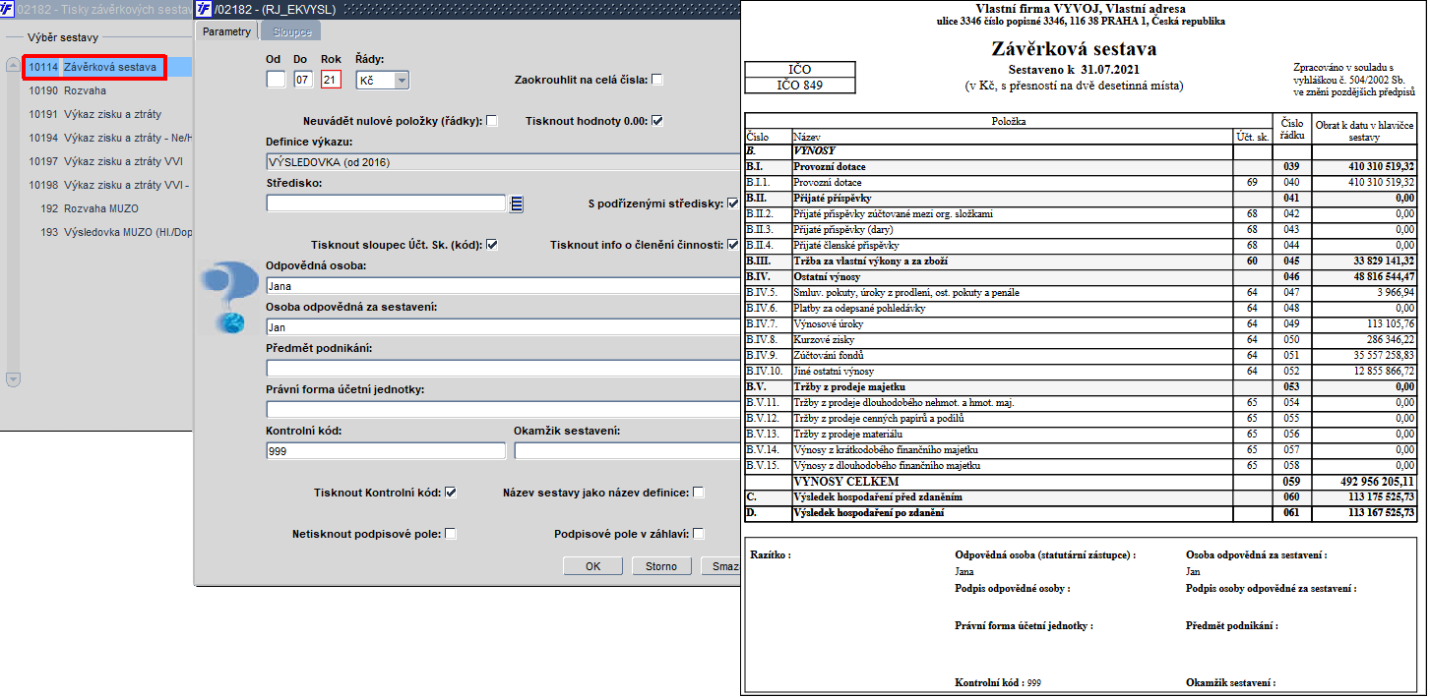Click 'VÝNOSY CELKEM' total row
1430x698 pixels.
click(x=1081, y=482)
